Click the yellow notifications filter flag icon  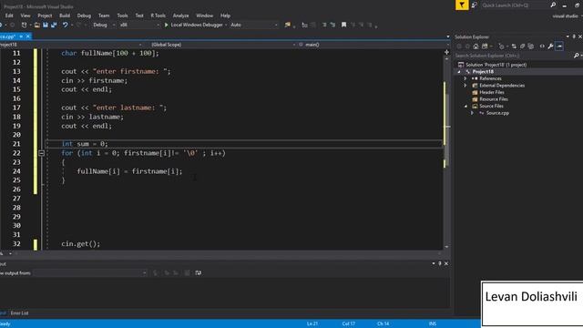tap(462, 5)
